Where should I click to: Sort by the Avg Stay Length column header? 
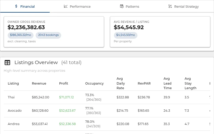pos(190,83)
